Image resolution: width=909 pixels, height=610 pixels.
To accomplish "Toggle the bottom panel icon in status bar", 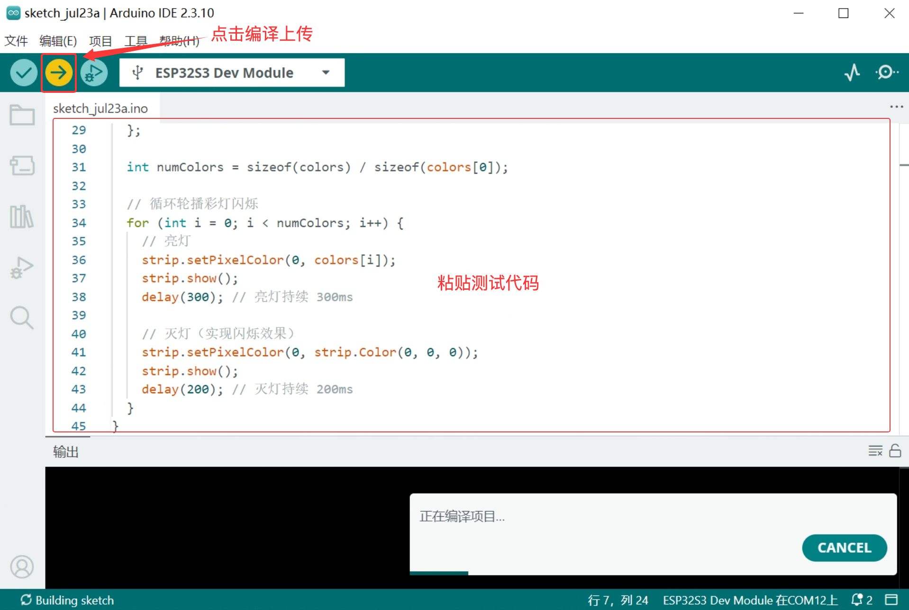I will (x=891, y=600).
